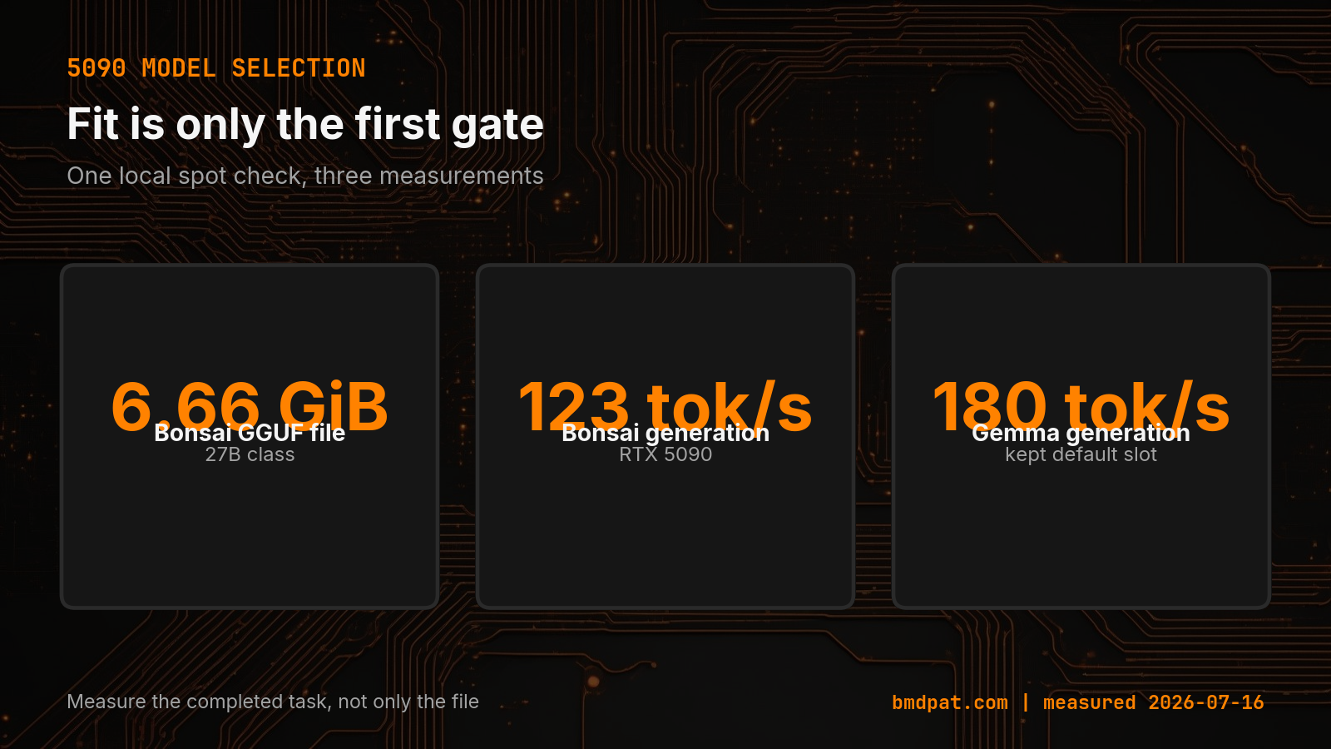The image size is (1331, 749).
Task: Click the Gemma generation label
Action: coord(1081,434)
